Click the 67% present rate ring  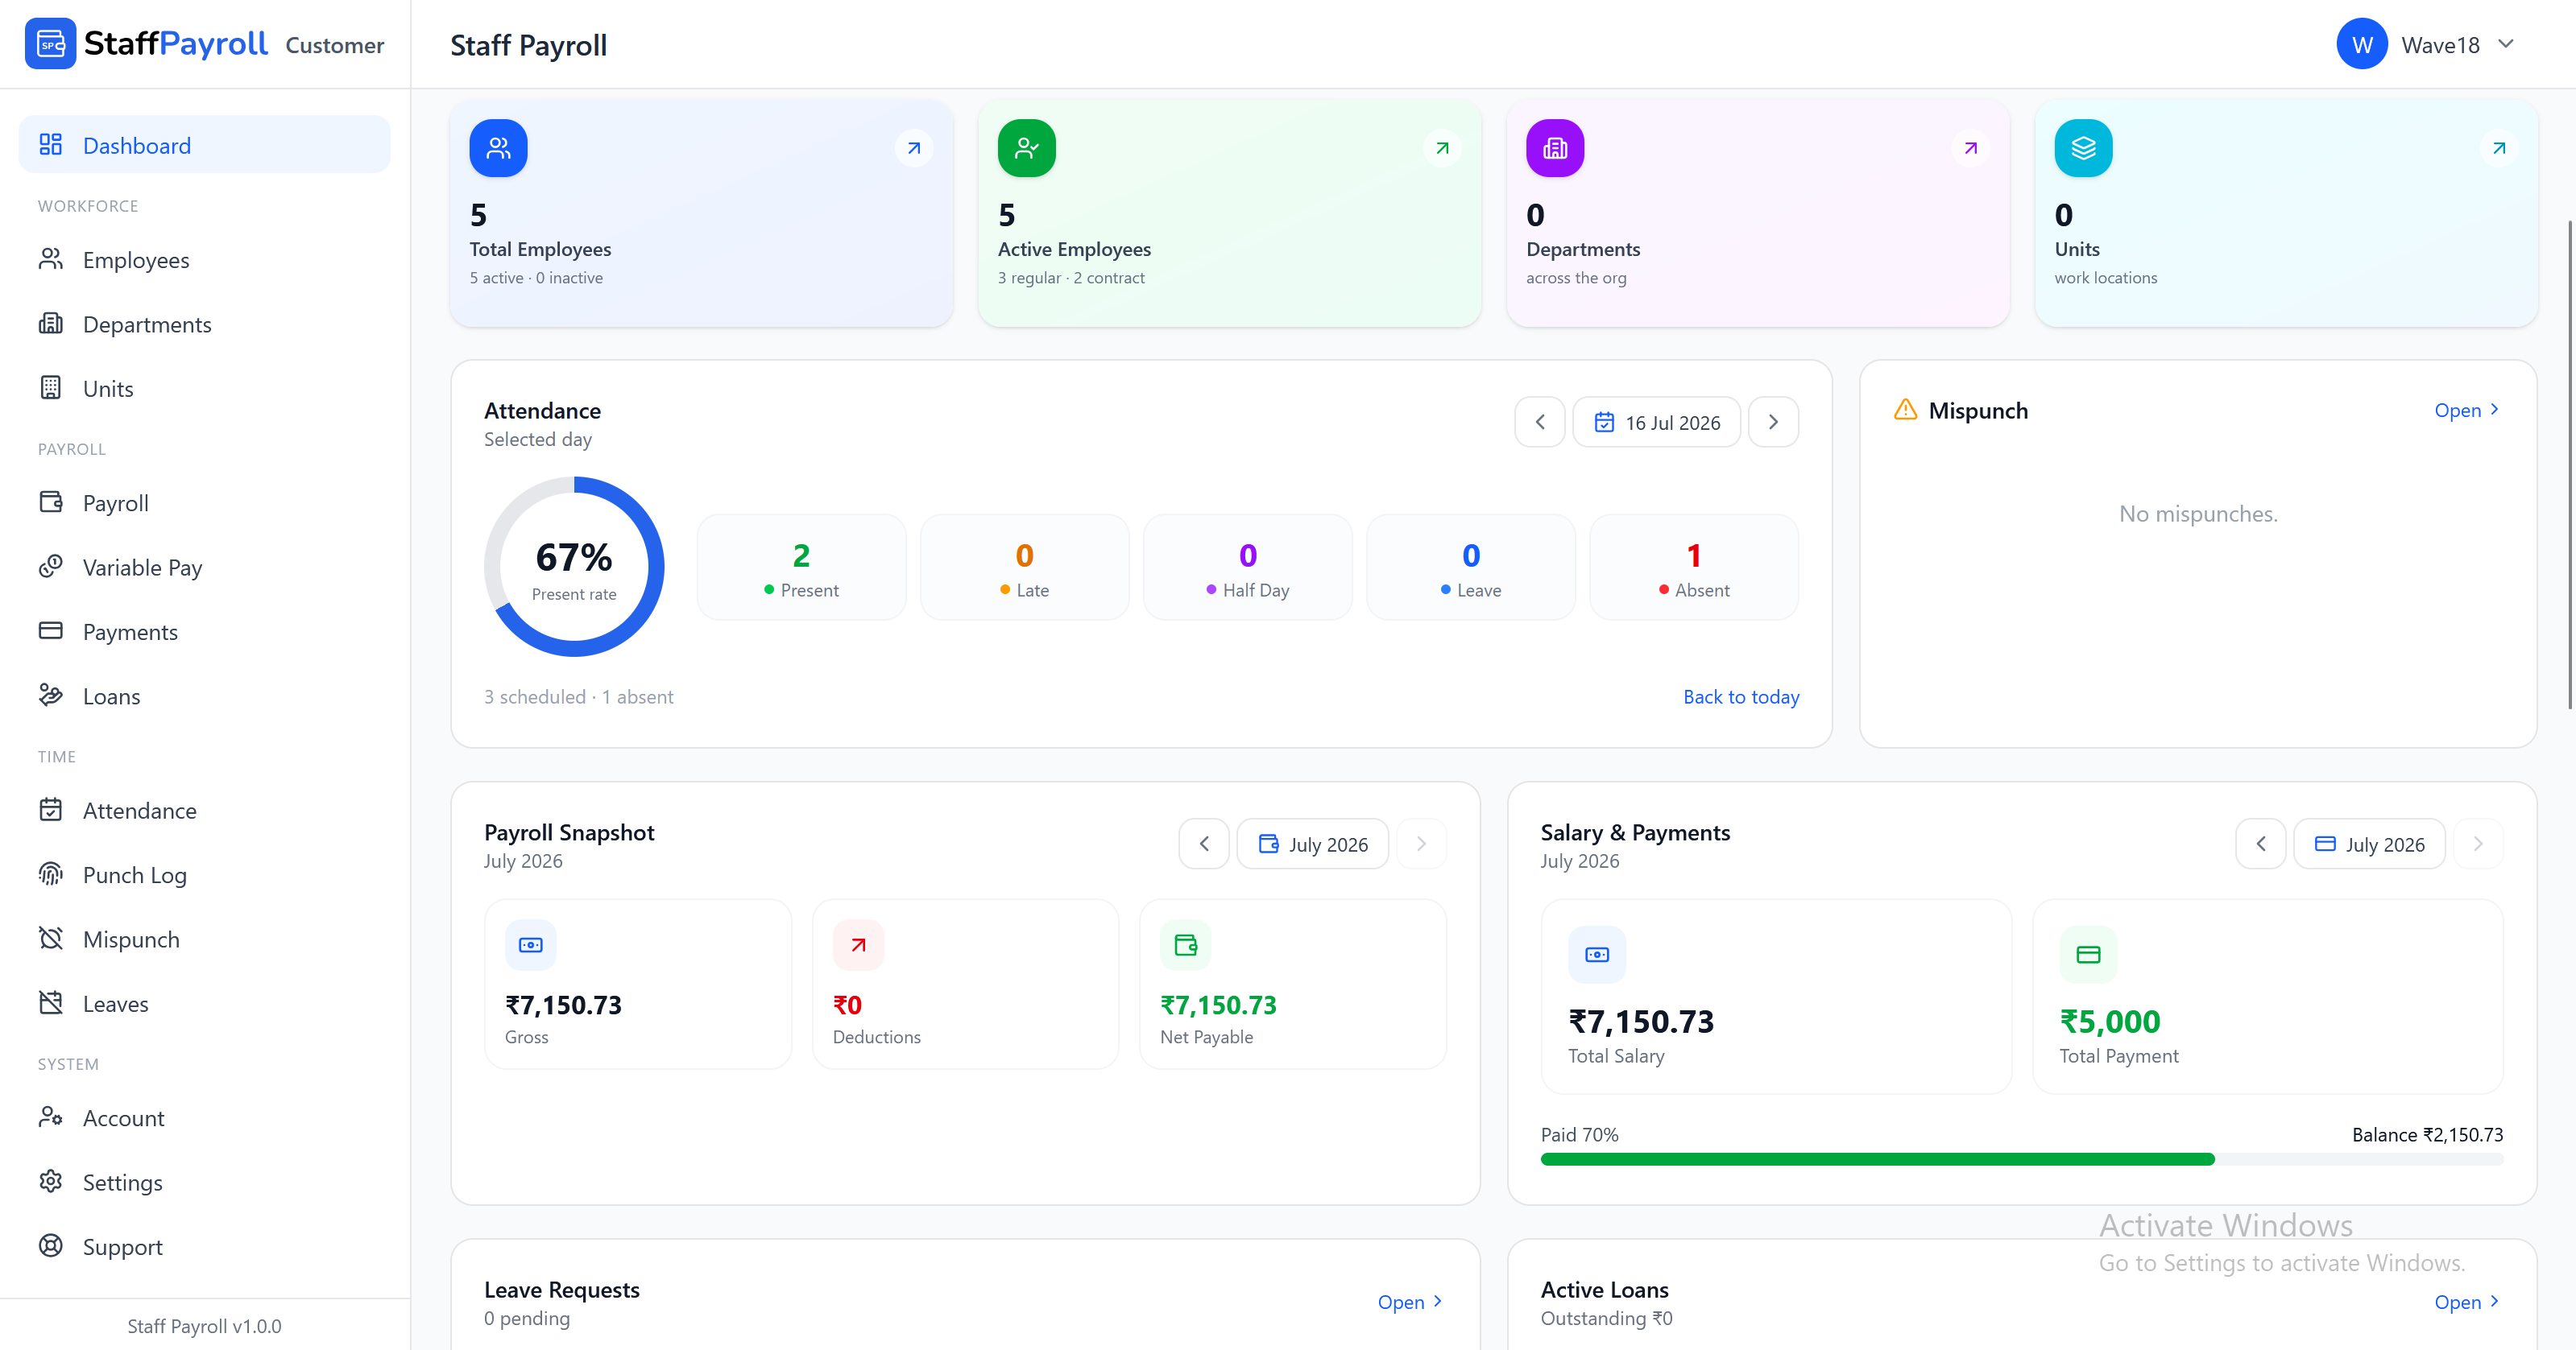coord(574,567)
